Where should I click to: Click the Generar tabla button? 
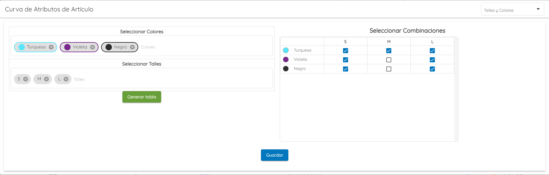tap(142, 97)
